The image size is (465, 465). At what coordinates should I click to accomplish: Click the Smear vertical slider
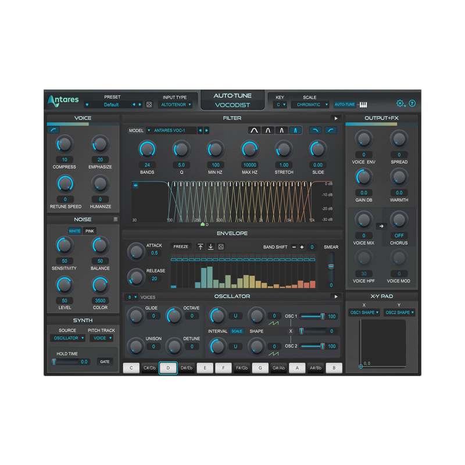(331, 267)
